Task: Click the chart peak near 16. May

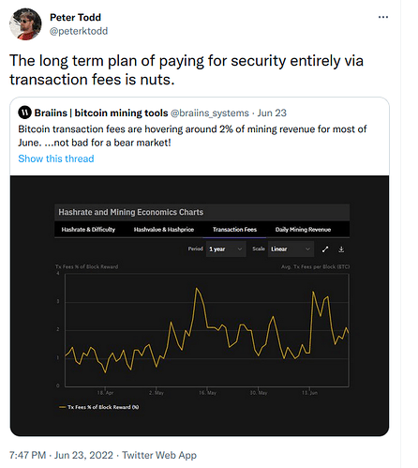Action: pyautogui.click(x=197, y=288)
